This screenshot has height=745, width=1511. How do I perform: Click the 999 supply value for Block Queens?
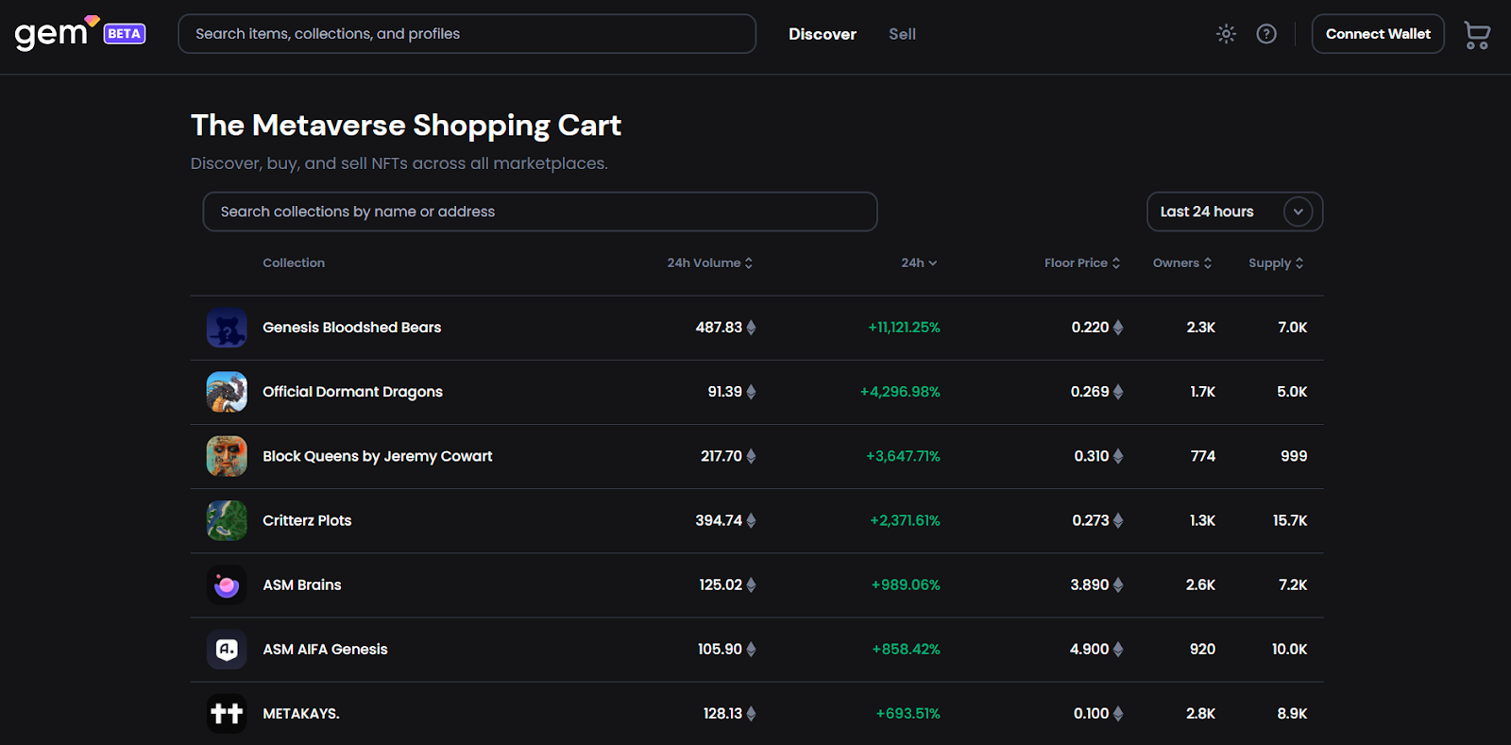click(x=1294, y=456)
